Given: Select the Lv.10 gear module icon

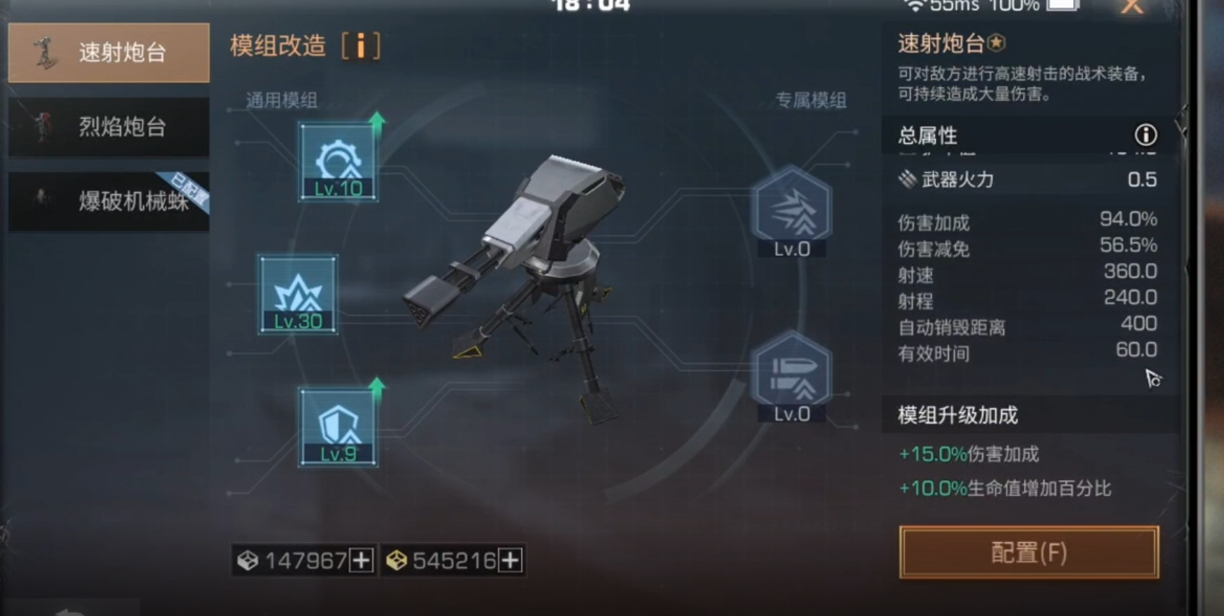Looking at the screenshot, I should click(338, 162).
